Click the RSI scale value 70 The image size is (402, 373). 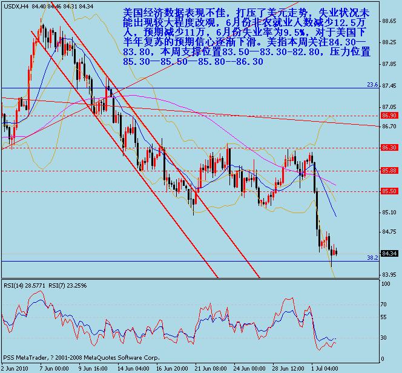click(x=384, y=305)
